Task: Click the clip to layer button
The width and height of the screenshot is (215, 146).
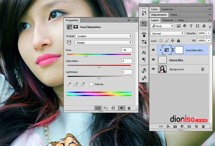Action: click(98, 108)
